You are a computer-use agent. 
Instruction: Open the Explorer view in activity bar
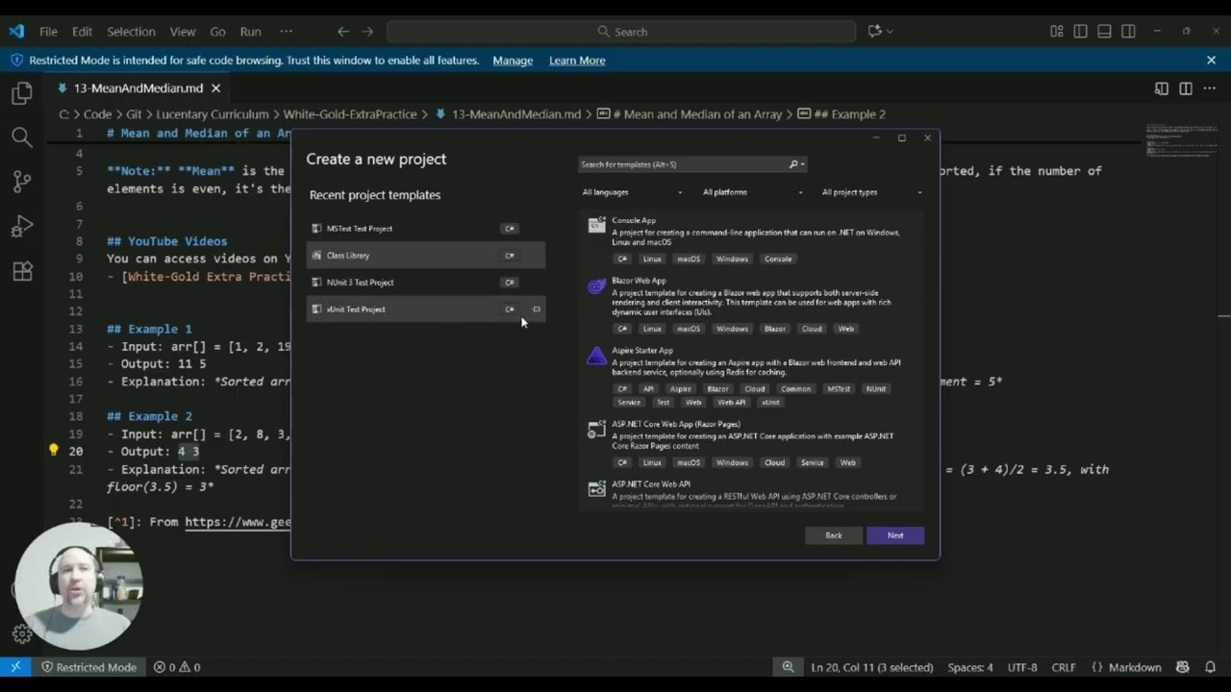click(21, 93)
